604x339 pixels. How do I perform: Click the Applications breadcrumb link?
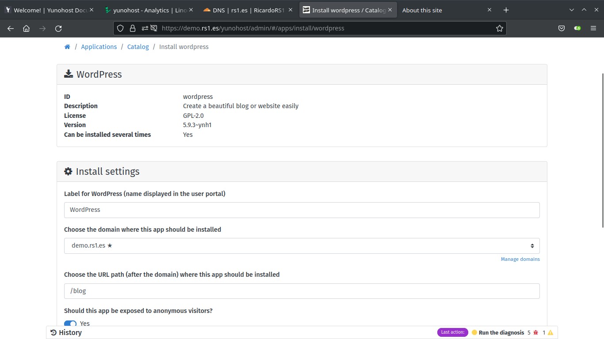pos(99,47)
